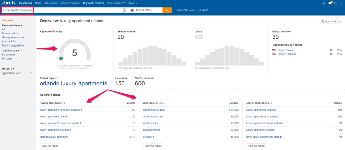Image resolution: width=345 pixels, height=150 pixels.
Task: Click the ahrefs logo
Action: pos(8,3)
